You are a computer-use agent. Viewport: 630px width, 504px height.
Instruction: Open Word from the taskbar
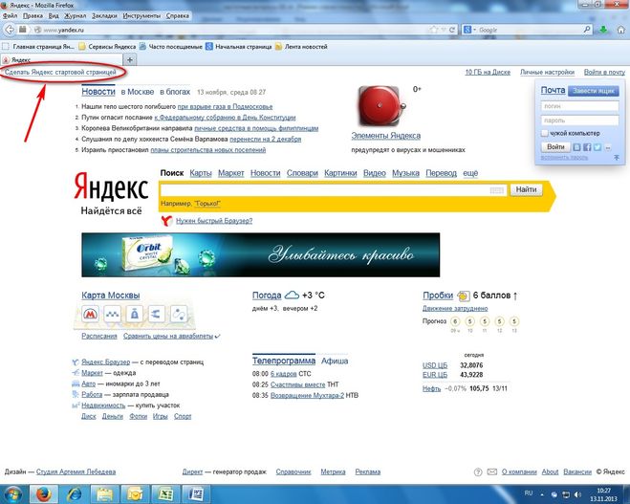(x=196, y=493)
